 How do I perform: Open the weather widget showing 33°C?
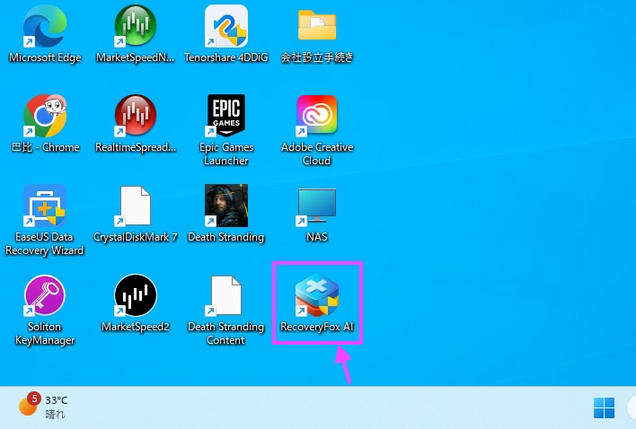click(43, 406)
